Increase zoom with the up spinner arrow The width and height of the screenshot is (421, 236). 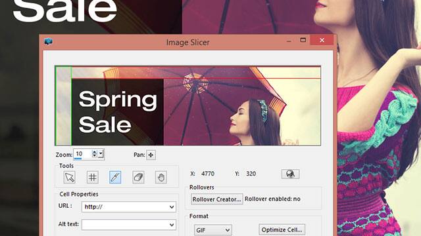94,151
